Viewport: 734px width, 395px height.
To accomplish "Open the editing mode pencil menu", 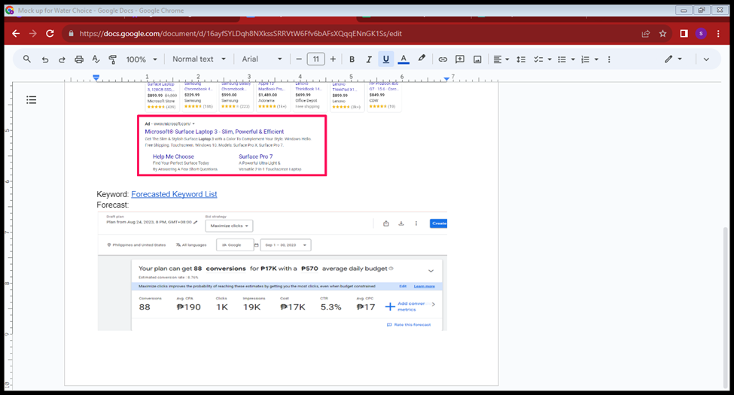I will tap(673, 59).
